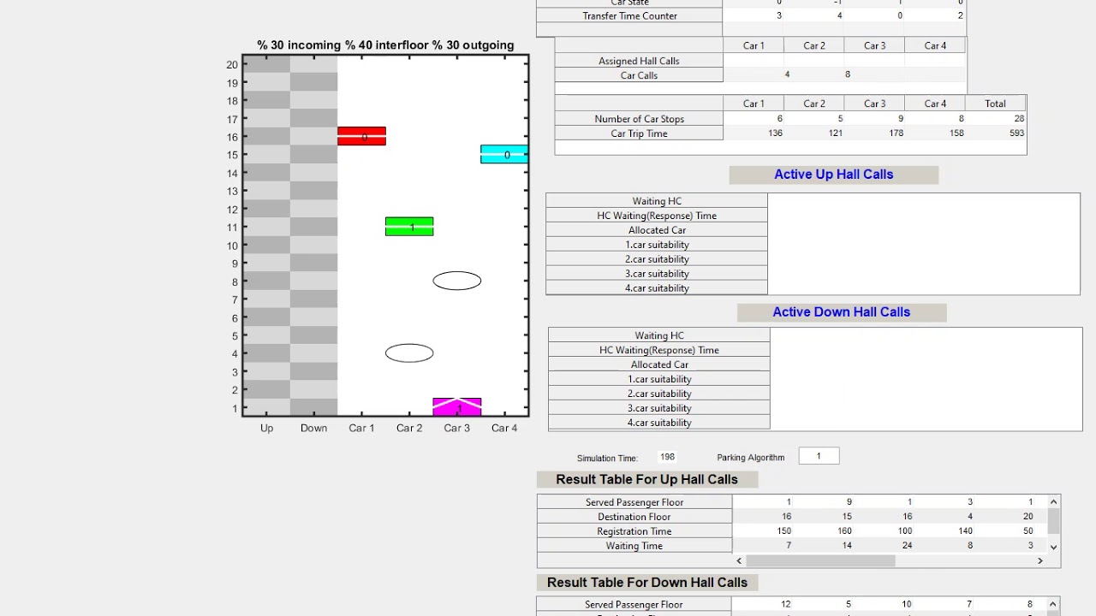
Task: Click the Car Calls value 4 cell
Action: [787, 74]
